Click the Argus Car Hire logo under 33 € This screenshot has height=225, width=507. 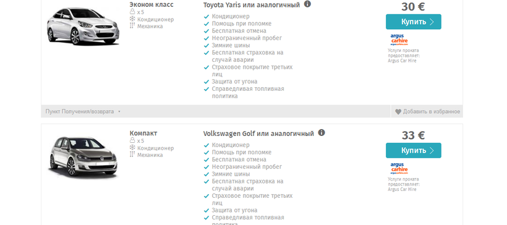point(399,168)
